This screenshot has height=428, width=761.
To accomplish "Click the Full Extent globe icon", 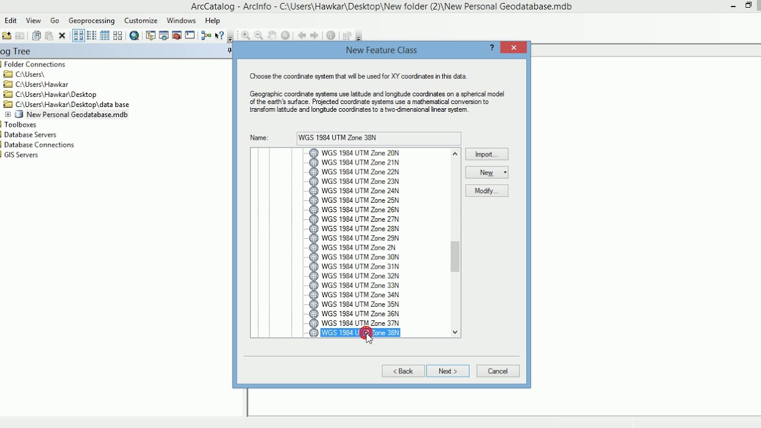I will [285, 36].
